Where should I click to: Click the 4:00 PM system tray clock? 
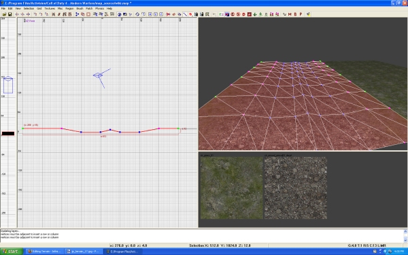pyautogui.click(x=399, y=252)
